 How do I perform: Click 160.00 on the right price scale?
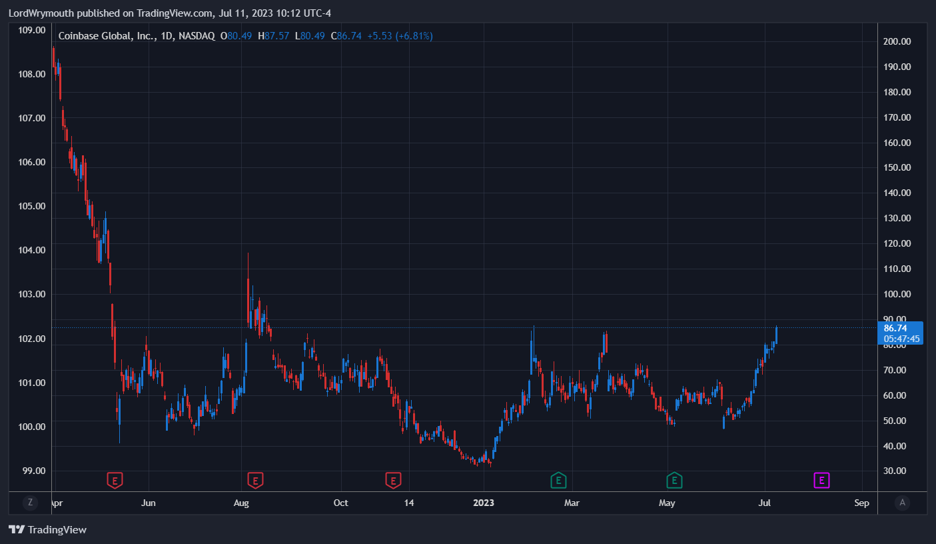[897, 143]
